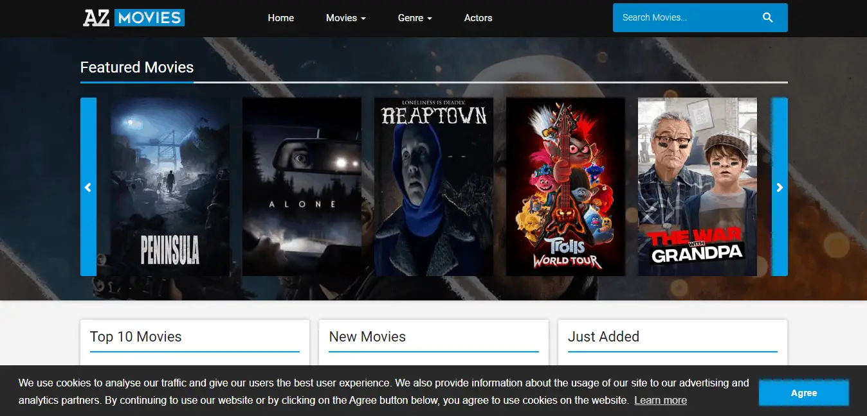The width and height of the screenshot is (867, 416).
Task: Click the search magnifier icon
Action: point(768,17)
